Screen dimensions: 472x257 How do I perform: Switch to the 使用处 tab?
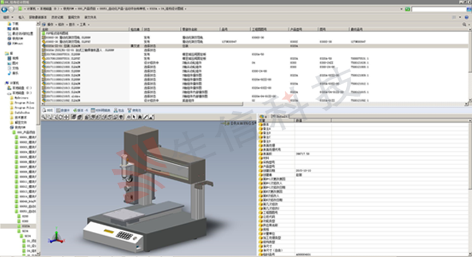(134, 110)
